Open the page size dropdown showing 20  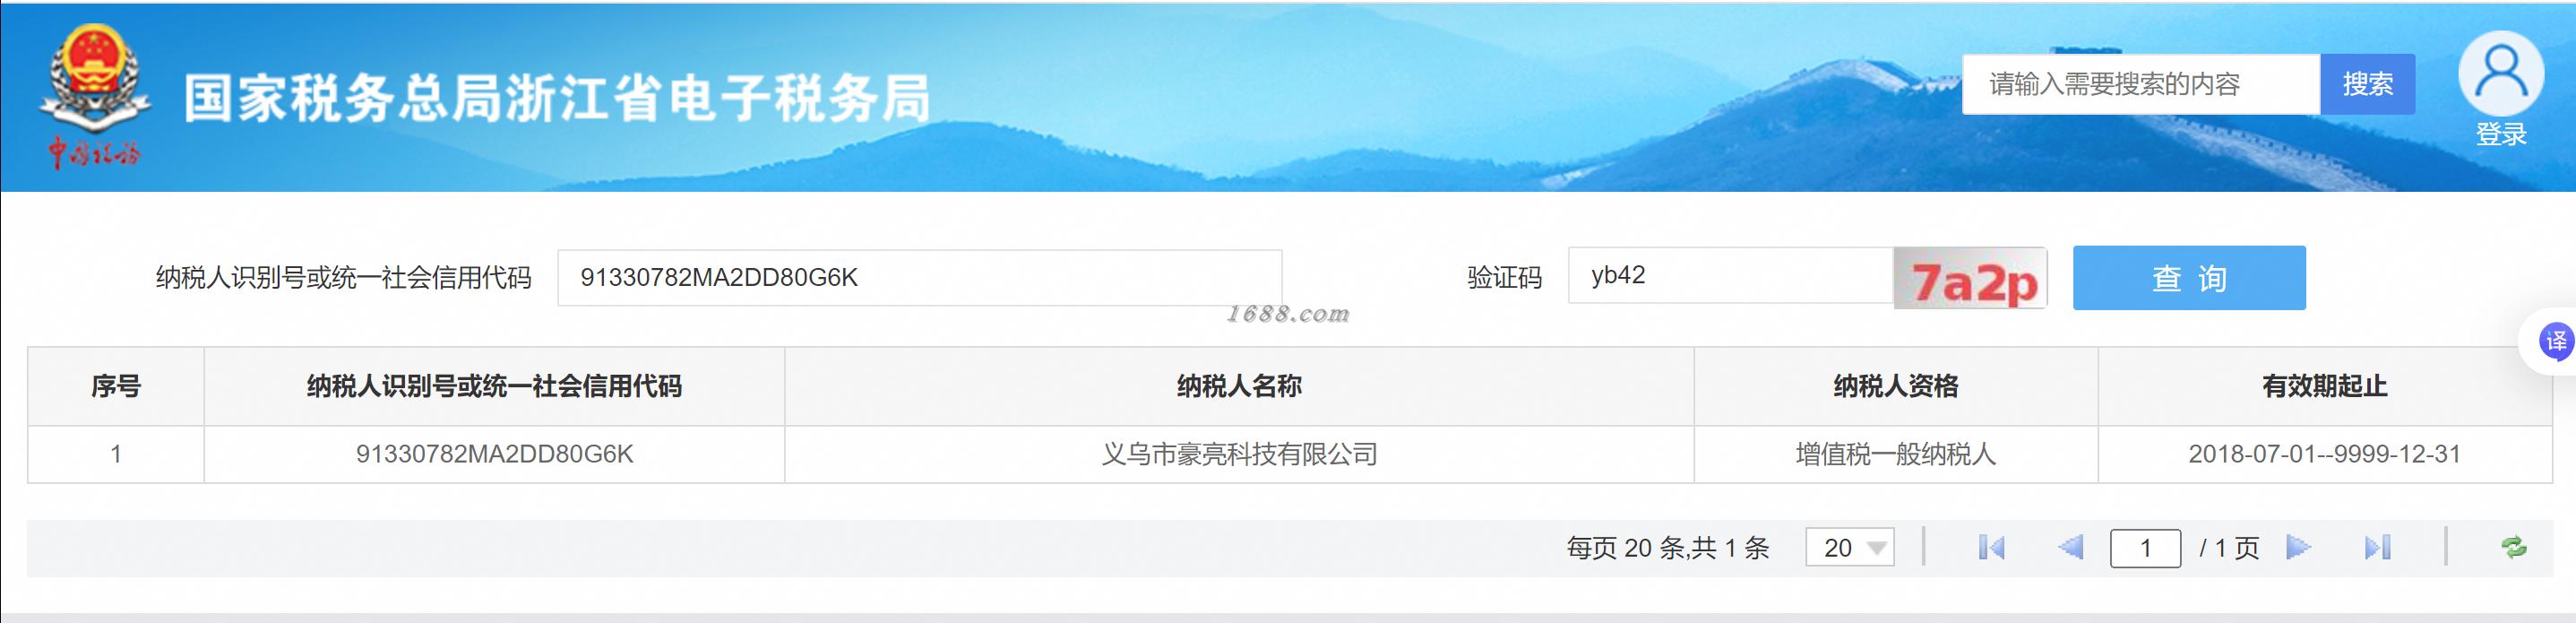(1849, 547)
